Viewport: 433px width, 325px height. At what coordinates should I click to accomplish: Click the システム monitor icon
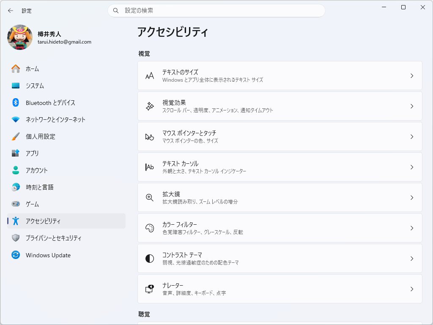click(x=16, y=85)
